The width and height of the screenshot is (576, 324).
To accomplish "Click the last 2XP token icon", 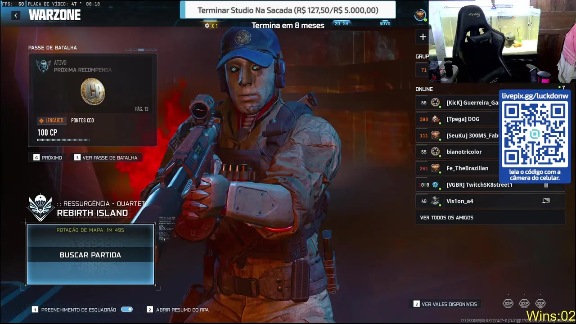I will (540, 303).
